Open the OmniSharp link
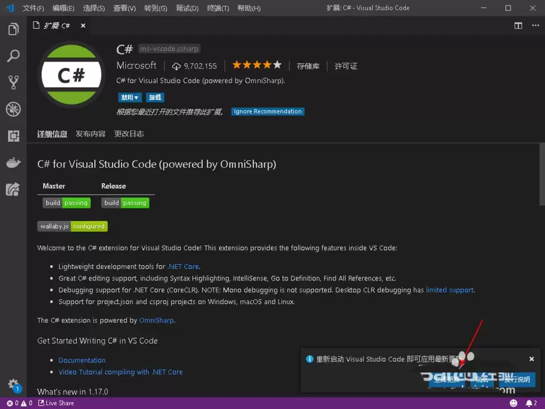Screen dimensions: 545x409 coord(156,320)
